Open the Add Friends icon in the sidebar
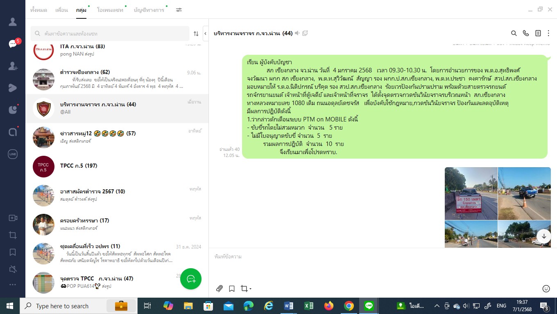 click(x=13, y=66)
